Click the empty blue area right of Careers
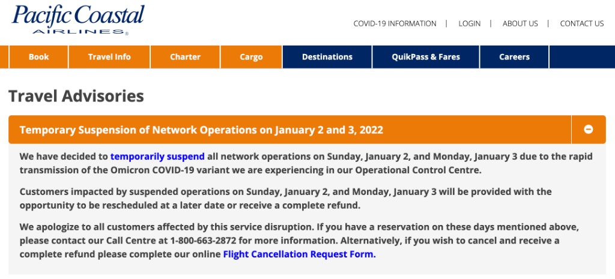 581,57
